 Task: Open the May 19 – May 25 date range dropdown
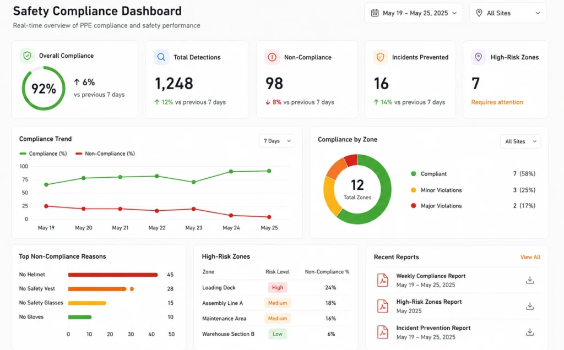(414, 13)
